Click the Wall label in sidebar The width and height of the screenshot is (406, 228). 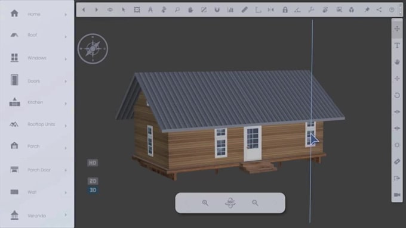[x=32, y=192]
